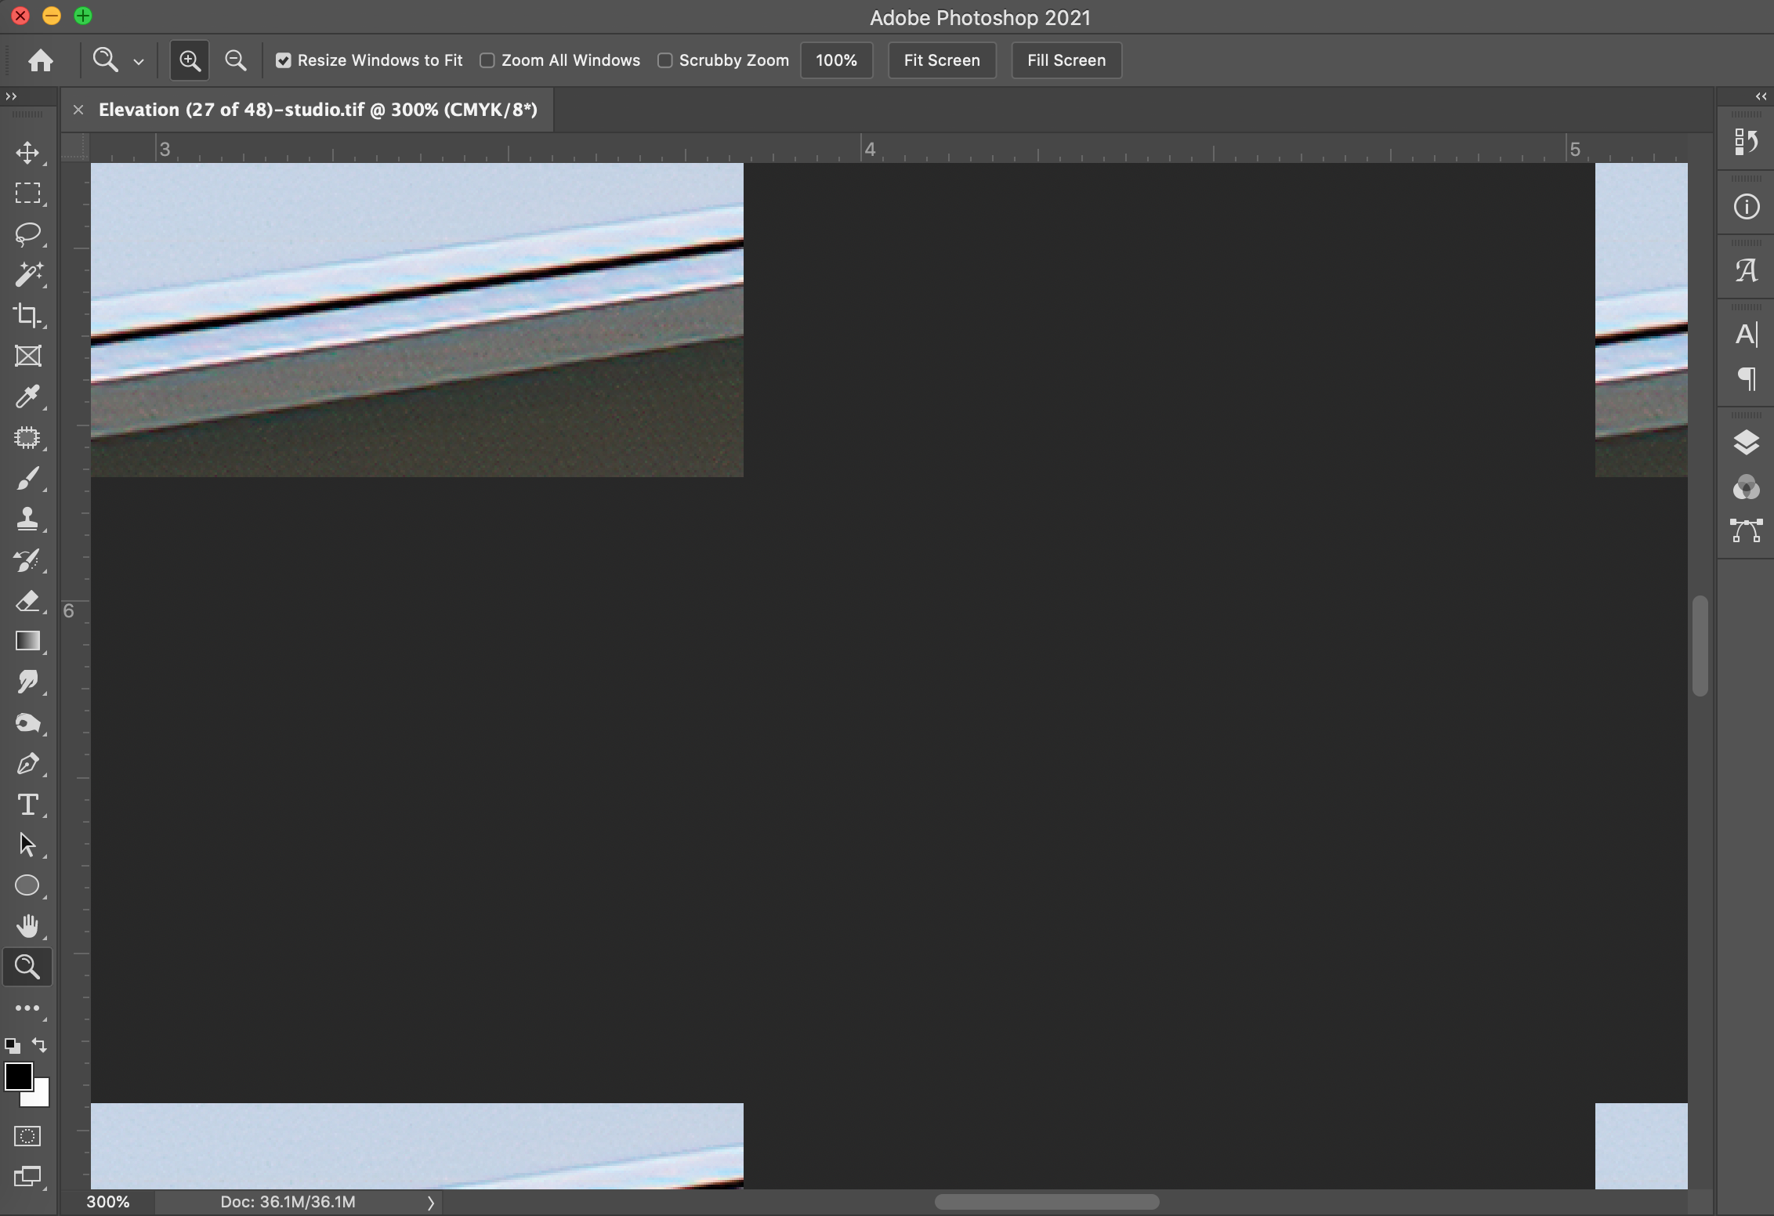Click the black foreground color swatch
The image size is (1774, 1216).
point(18,1077)
